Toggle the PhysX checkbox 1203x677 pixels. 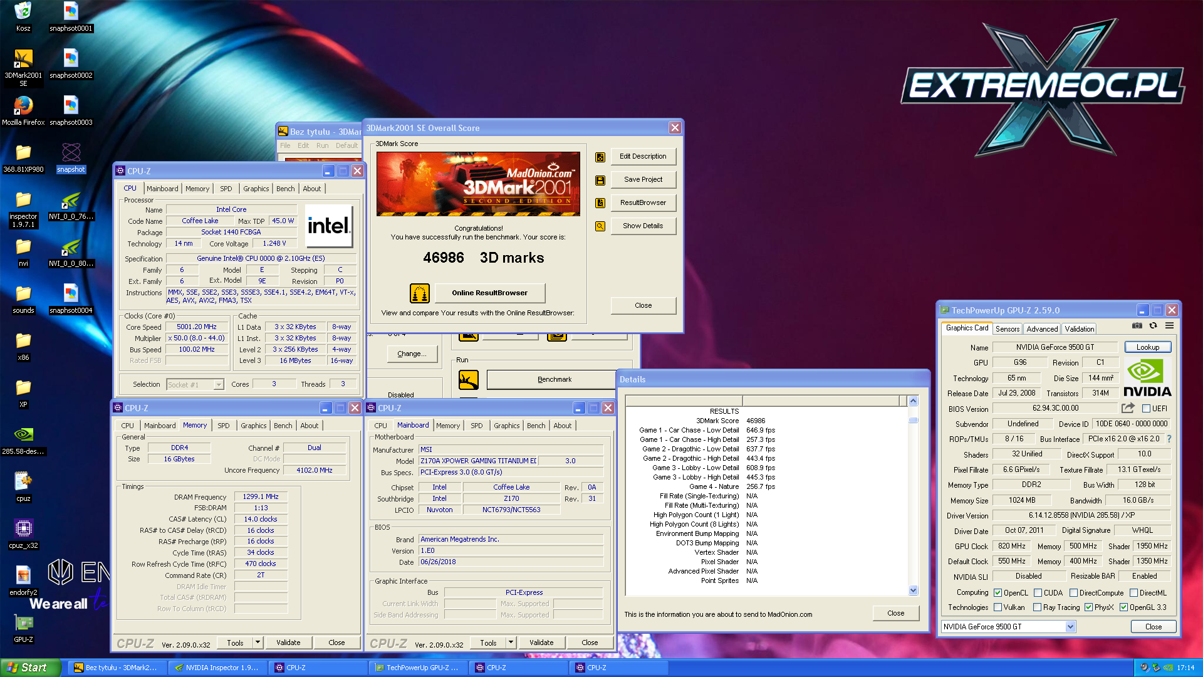tap(1089, 607)
